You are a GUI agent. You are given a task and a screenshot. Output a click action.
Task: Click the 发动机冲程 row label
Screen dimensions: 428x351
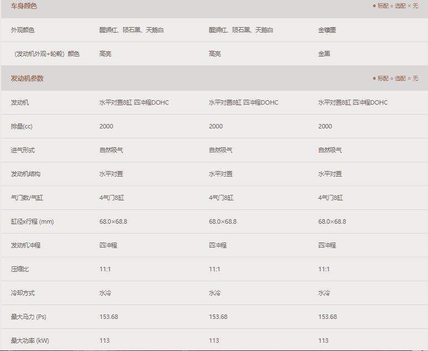26,245
